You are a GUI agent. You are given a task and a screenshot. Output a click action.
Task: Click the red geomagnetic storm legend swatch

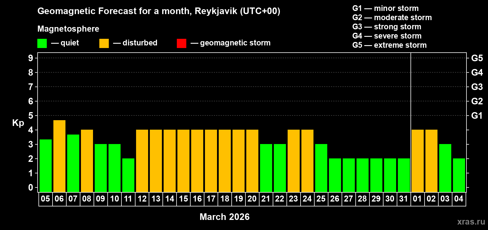181,43
